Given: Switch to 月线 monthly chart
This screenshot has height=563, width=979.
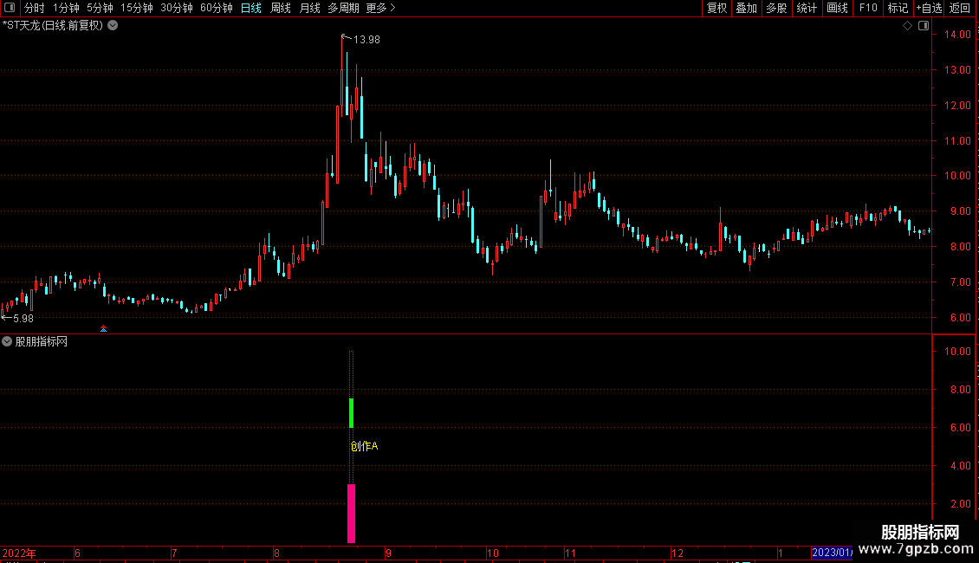Looking at the screenshot, I should [309, 8].
